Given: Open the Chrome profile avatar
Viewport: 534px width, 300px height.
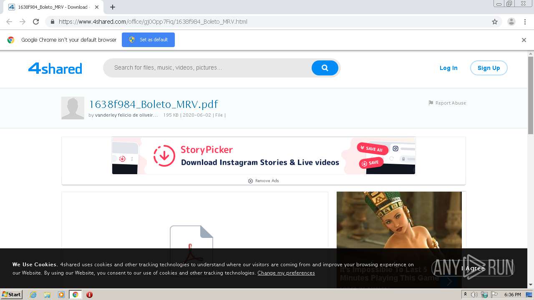Looking at the screenshot, I should click(x=511, y=22).
